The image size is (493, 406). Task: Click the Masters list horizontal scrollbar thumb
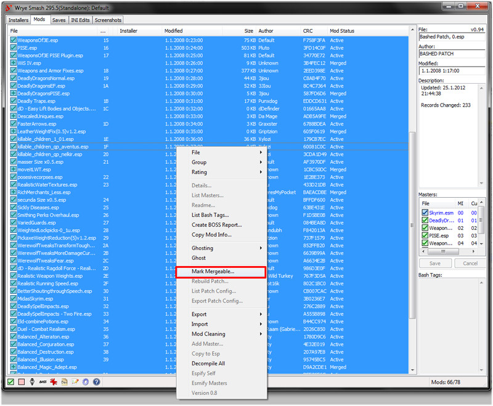pyautogui.click(x=443, y=251)
